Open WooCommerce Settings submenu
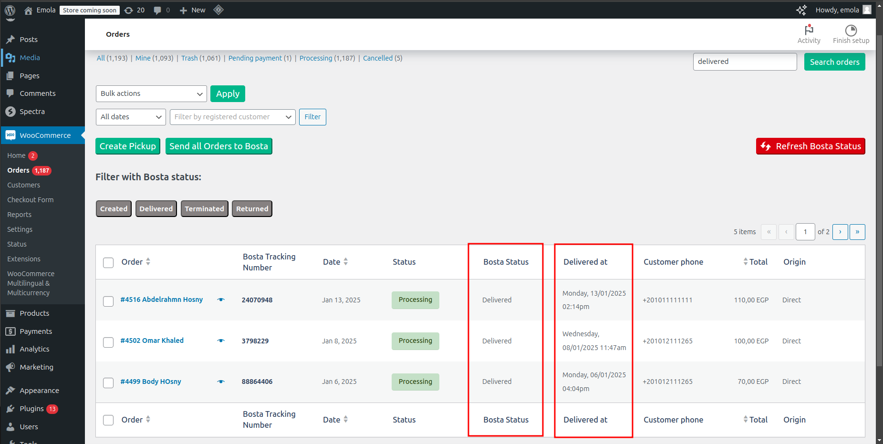883x444 pixels. pos(20,229)
